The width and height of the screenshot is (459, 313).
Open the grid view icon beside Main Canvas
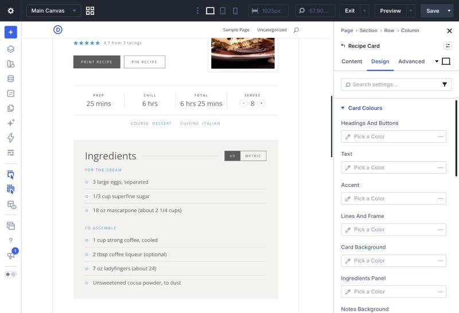point(90,11)
